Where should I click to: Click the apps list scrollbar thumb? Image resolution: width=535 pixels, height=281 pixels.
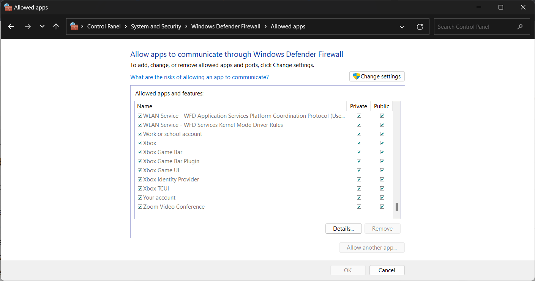[397, 207]
